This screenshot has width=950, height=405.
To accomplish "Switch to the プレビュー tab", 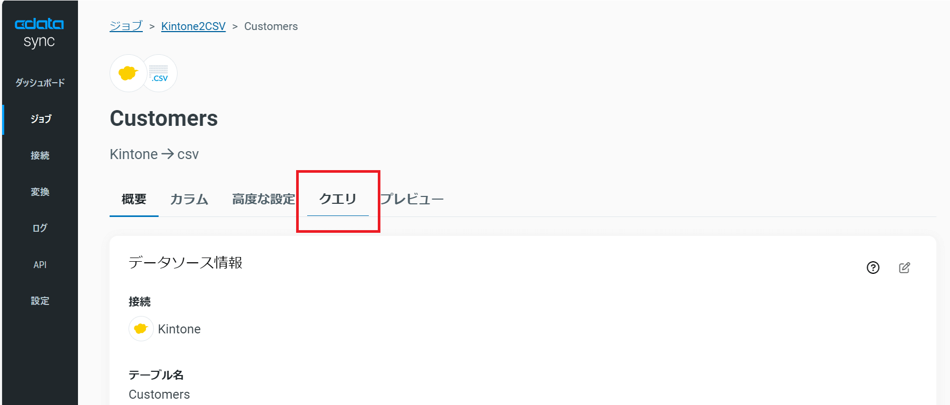I will tap(412, 199).
